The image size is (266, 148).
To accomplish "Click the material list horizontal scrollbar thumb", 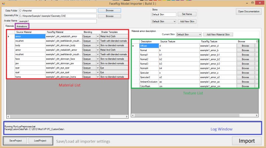I will [60, 117].
